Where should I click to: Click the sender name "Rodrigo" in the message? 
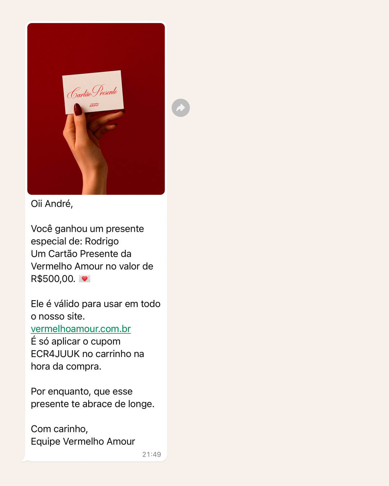(102, 241)
